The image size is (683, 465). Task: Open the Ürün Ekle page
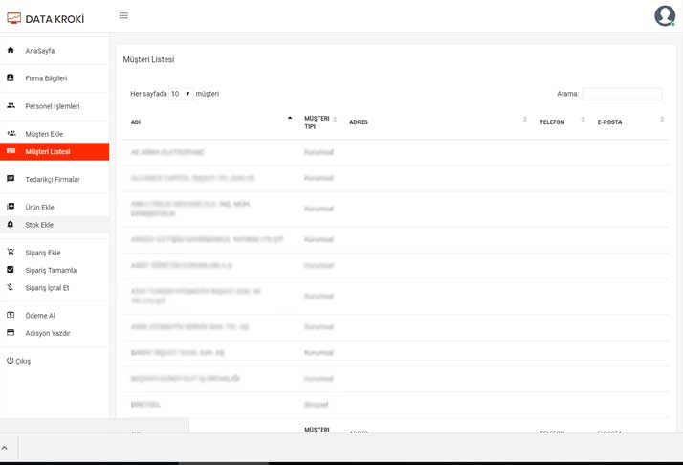pos(40,207)
